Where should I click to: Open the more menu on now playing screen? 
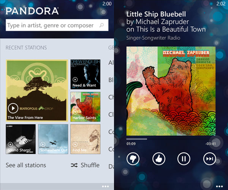click(x=219, y=186)
